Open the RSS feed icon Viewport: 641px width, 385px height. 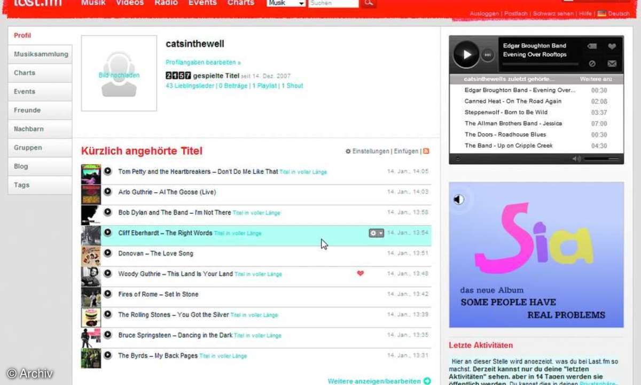coord(426,151)
